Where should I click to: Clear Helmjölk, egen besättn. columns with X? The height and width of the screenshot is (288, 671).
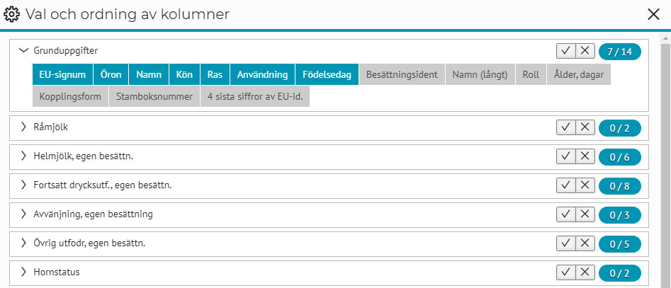585,157
